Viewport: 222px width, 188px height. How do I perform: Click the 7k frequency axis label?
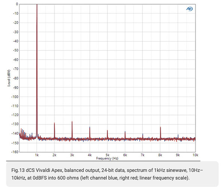(x=143, y=155)
